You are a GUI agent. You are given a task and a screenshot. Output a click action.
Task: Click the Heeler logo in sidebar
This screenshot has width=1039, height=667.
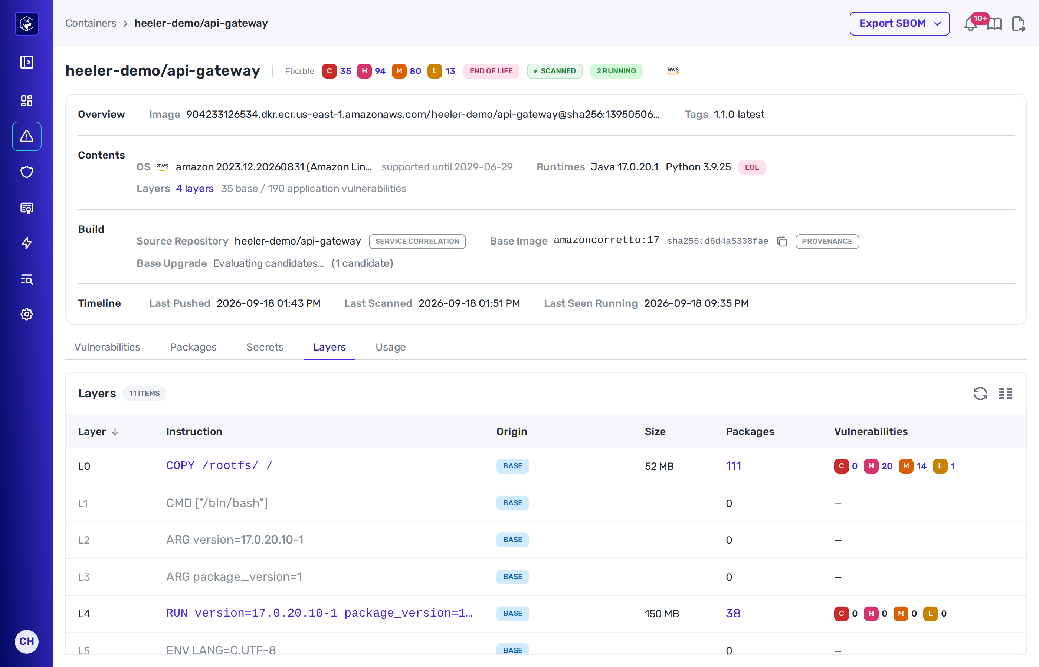26,23
